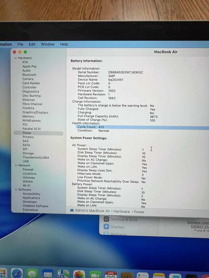The height and width of the screenshot is (278, 209).
Task: Click Hardware in the path bar
Action: 122,211
